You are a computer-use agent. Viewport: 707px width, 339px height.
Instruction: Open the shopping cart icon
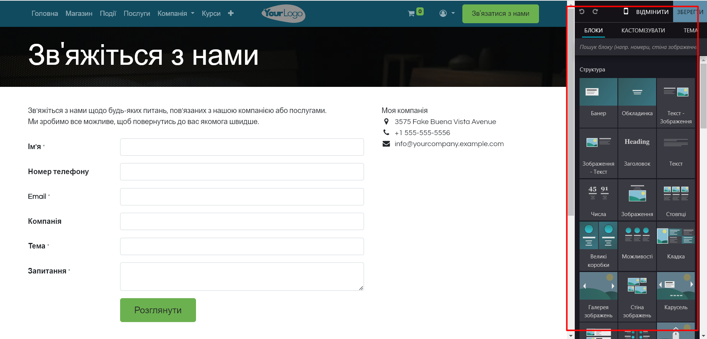click(412, 14)
